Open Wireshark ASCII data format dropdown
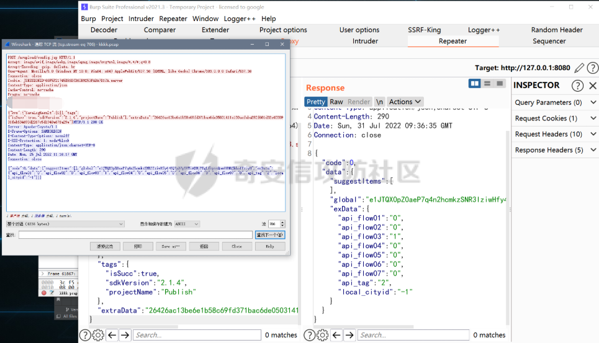This screenshot has height=343, width=599. click(x=187, y=224)
